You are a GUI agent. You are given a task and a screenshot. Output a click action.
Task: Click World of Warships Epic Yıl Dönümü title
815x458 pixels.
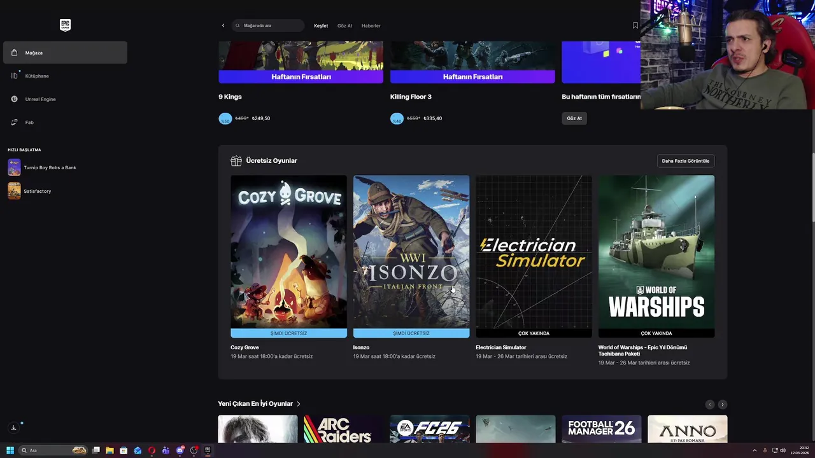642,350
